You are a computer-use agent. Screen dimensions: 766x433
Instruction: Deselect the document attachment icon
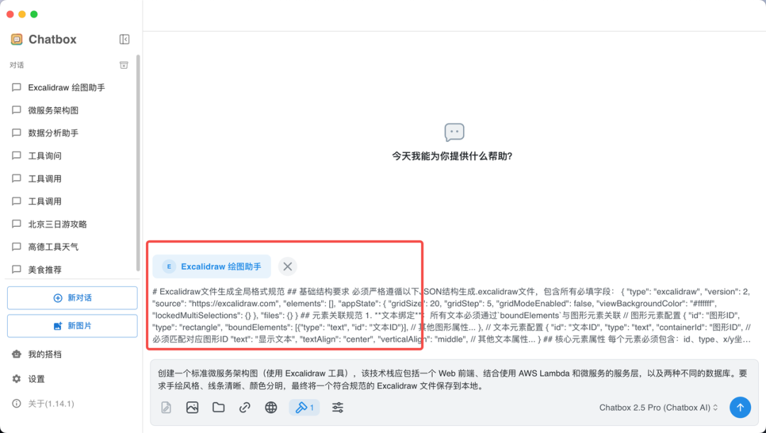tap(165, 407)
